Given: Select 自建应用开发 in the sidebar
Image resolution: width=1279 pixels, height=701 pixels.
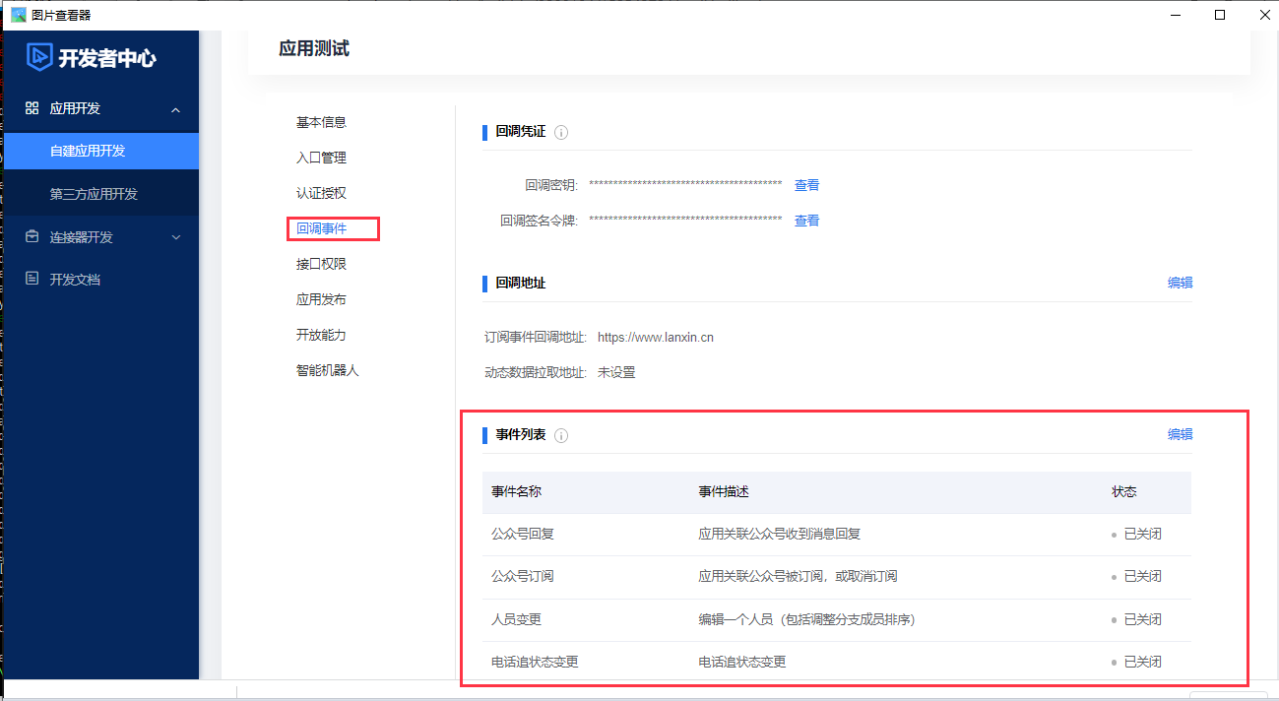Looking at the screenshot, I should (101, 151).
